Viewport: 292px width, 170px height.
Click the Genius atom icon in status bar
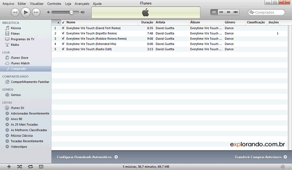[x=283, y=167]
